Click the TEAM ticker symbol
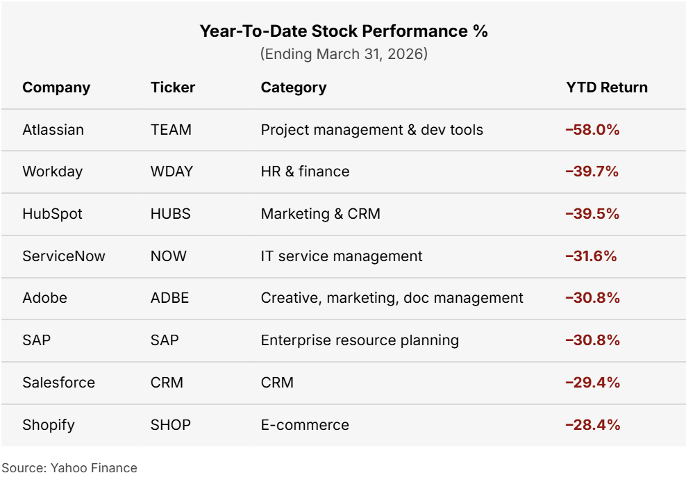The image size is (686, 482). pyautogui.click(x=171, y=130)
